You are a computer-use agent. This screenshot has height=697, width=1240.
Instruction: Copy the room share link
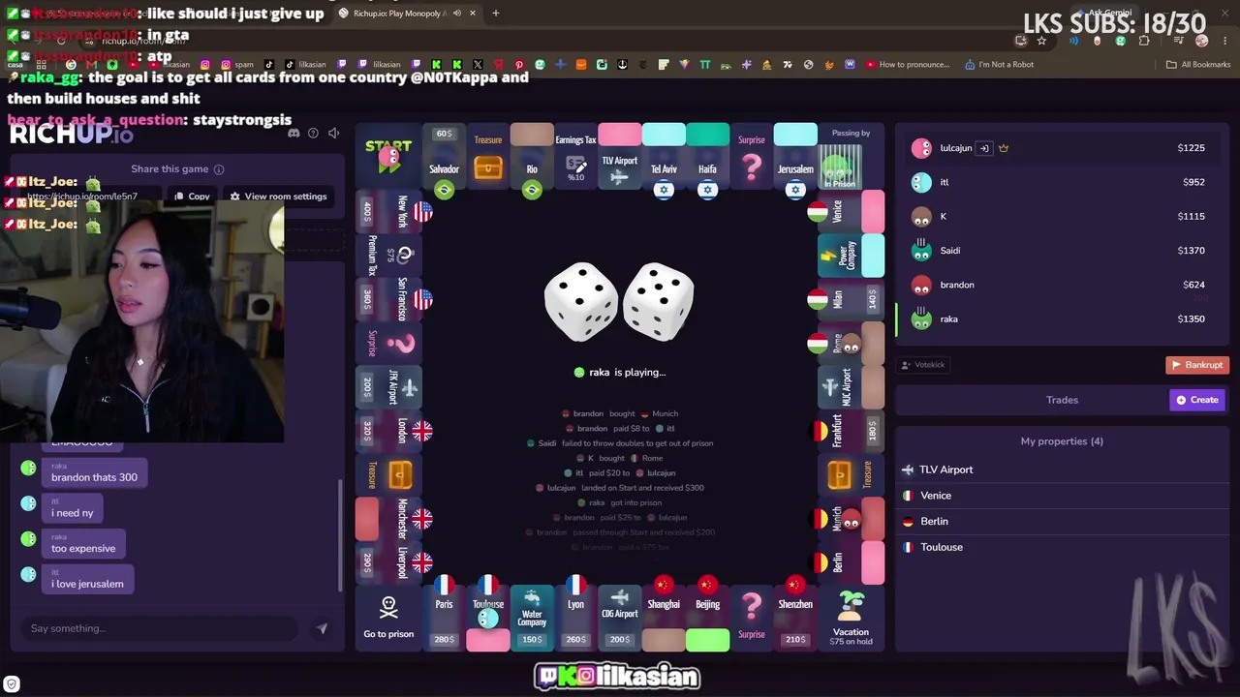pyautogui.click(x=192, y=197)
